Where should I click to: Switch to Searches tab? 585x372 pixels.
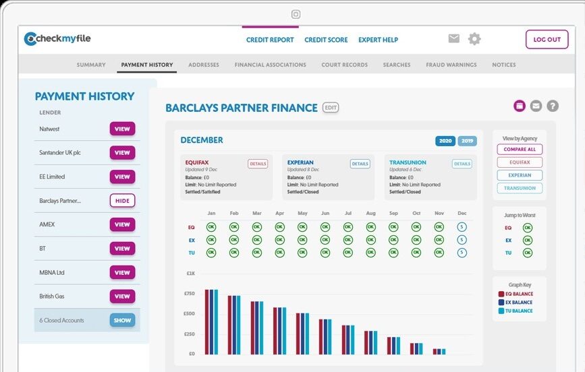tap(397, 65)
